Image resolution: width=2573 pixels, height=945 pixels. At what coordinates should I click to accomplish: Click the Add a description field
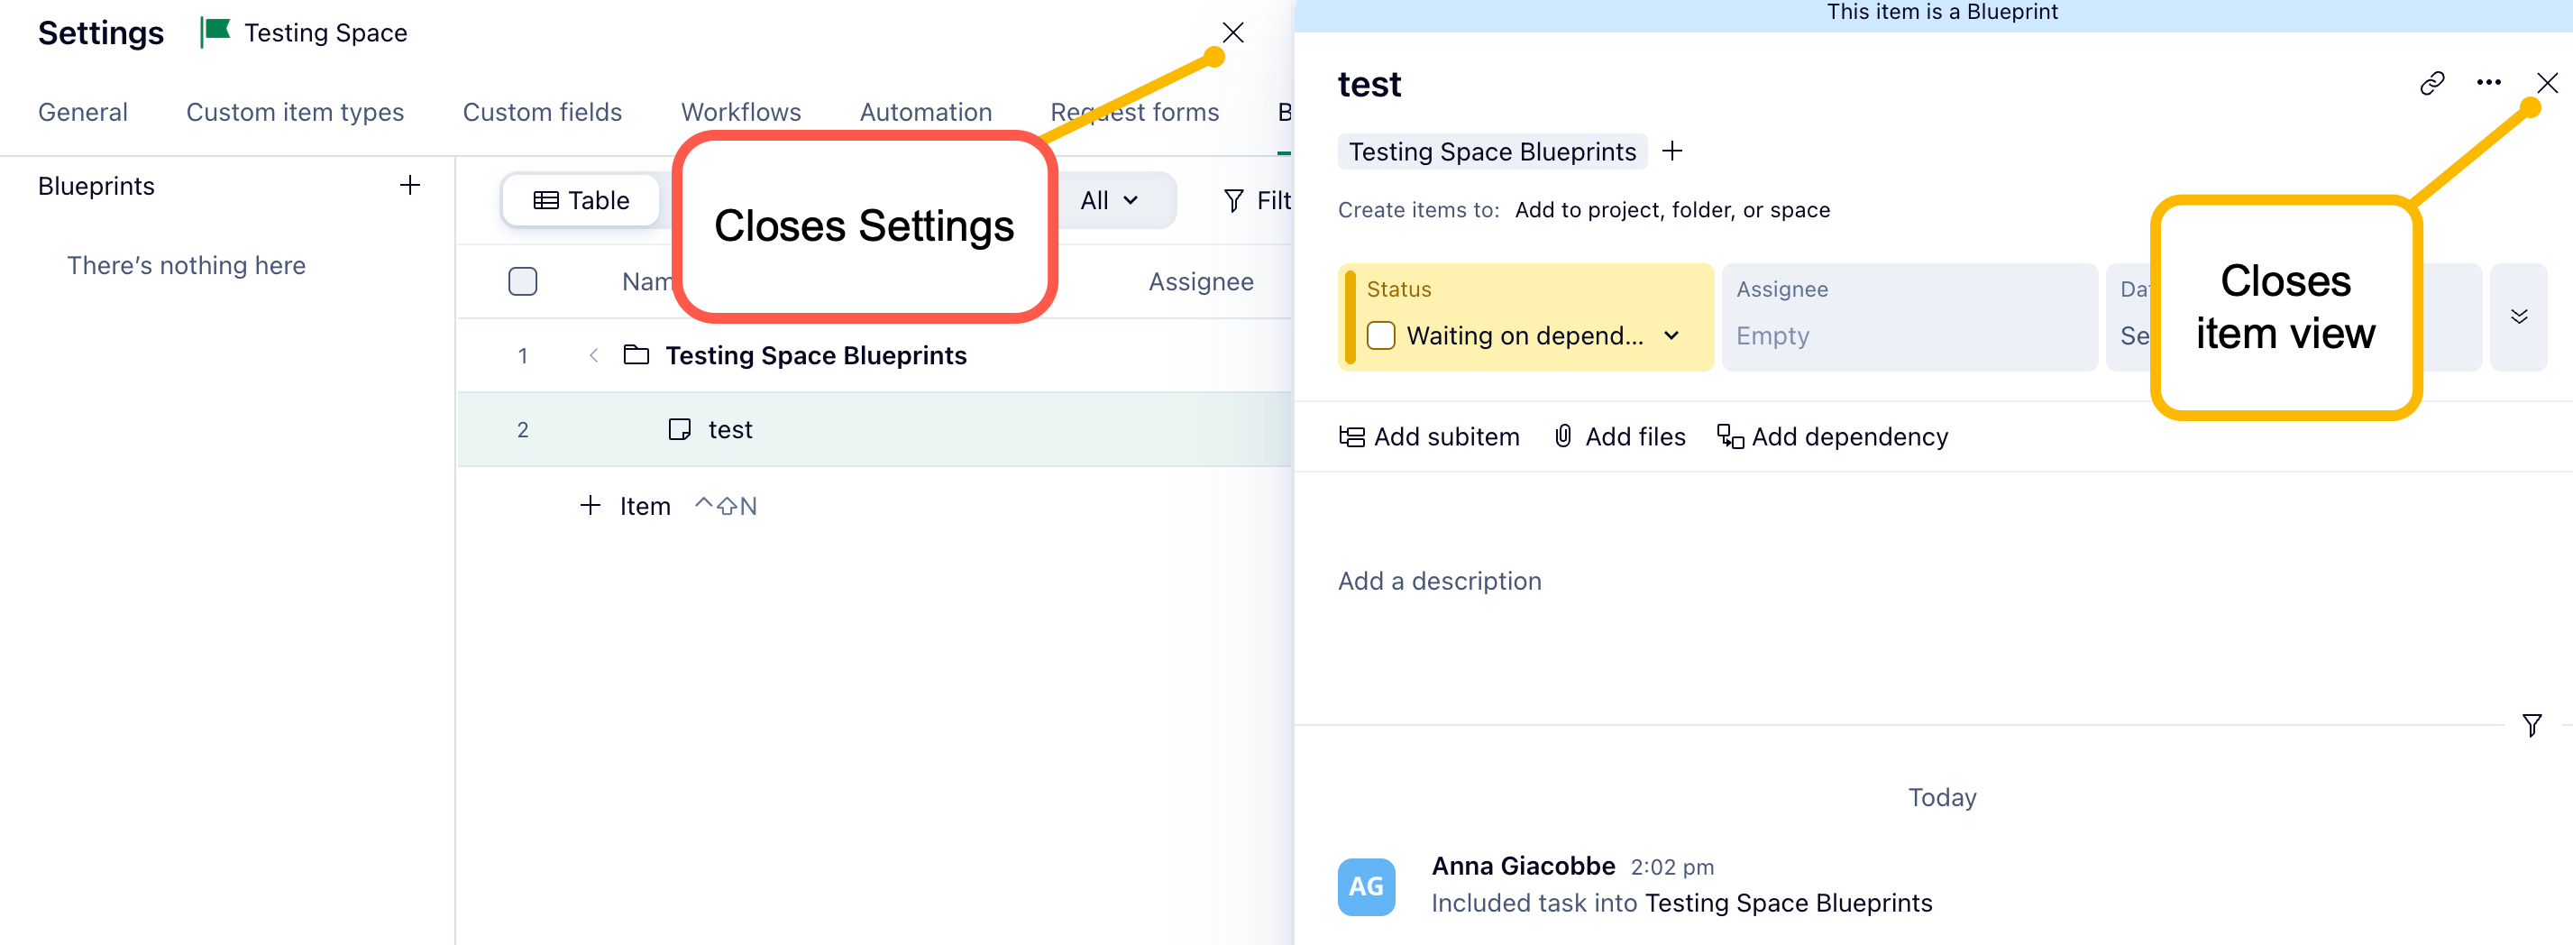1440,581
